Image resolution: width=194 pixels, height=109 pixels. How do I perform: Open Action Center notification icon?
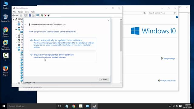pos(180,106)
